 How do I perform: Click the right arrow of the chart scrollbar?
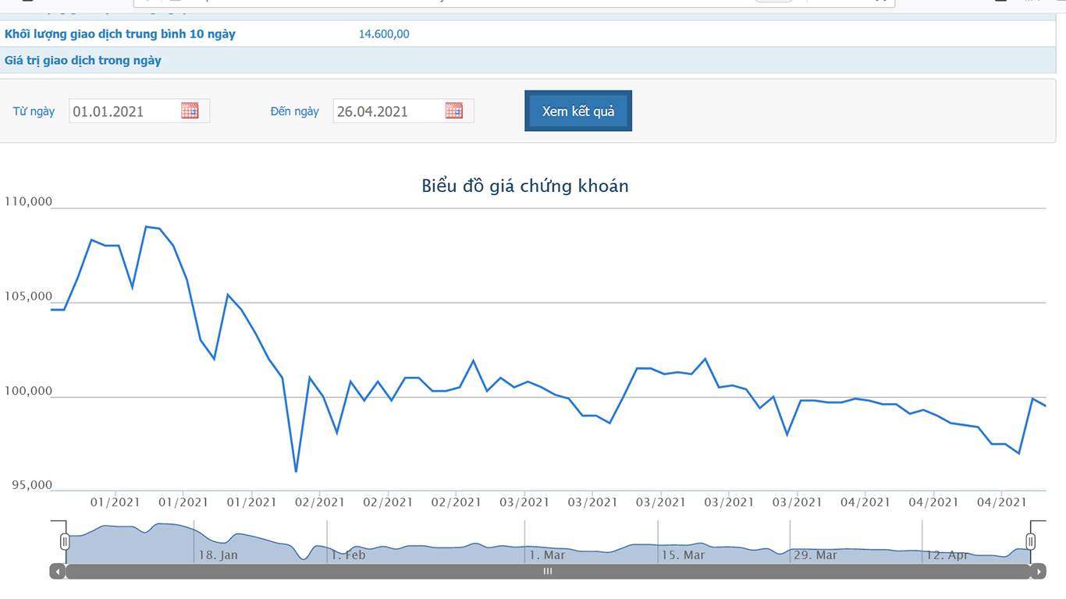1038,572
